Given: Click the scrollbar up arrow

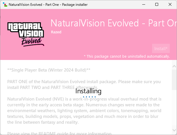Looking at the screenshot, I should [174, 66].
